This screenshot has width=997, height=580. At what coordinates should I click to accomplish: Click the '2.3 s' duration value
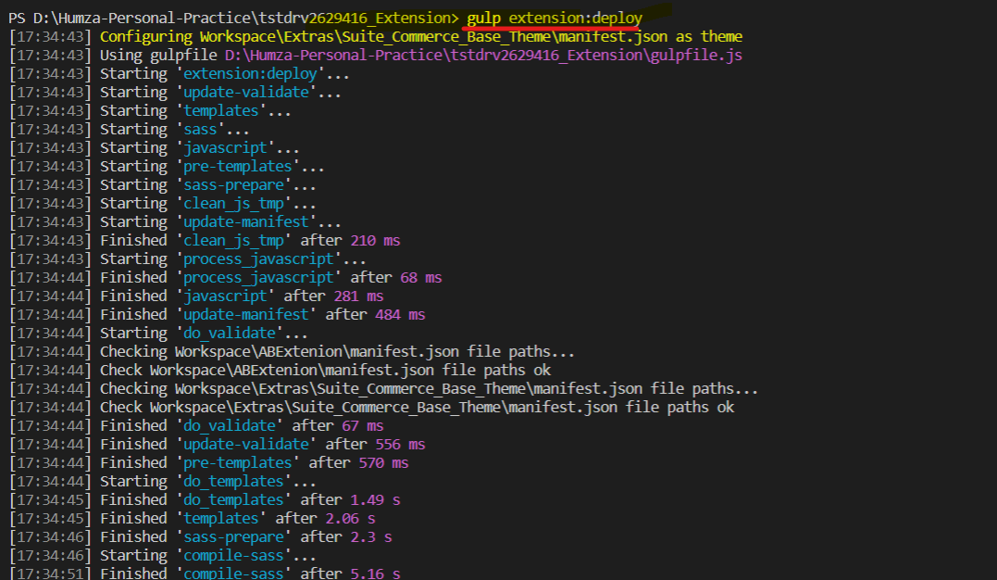point(371,536)
